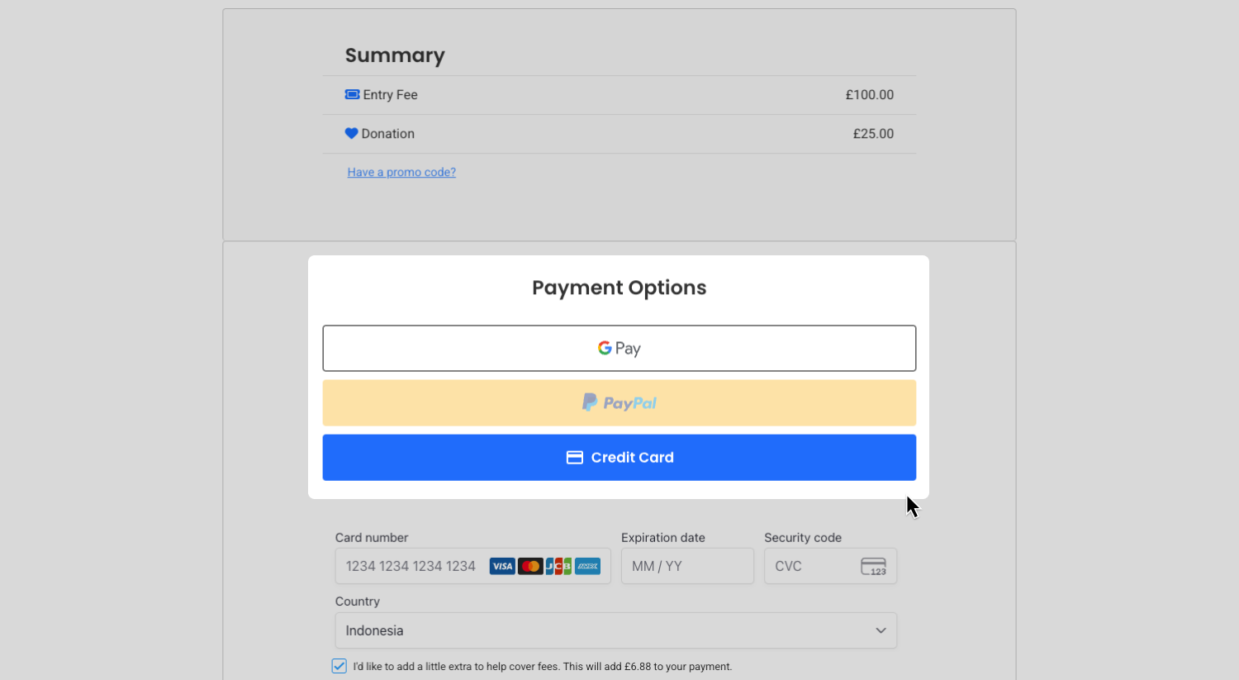The width and height of the screenshot is (1239, 680).
Task: Click the £100.00 entry fee amount
Action: pyautogui.click(x=869, y=95)
